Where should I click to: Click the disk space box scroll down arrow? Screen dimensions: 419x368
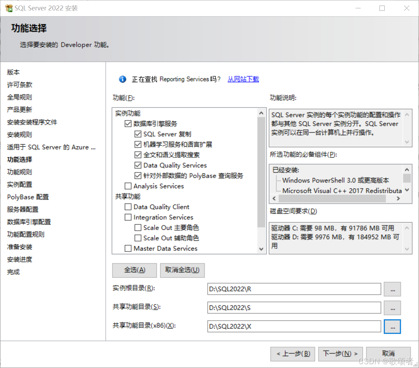(x=407, y=249)
